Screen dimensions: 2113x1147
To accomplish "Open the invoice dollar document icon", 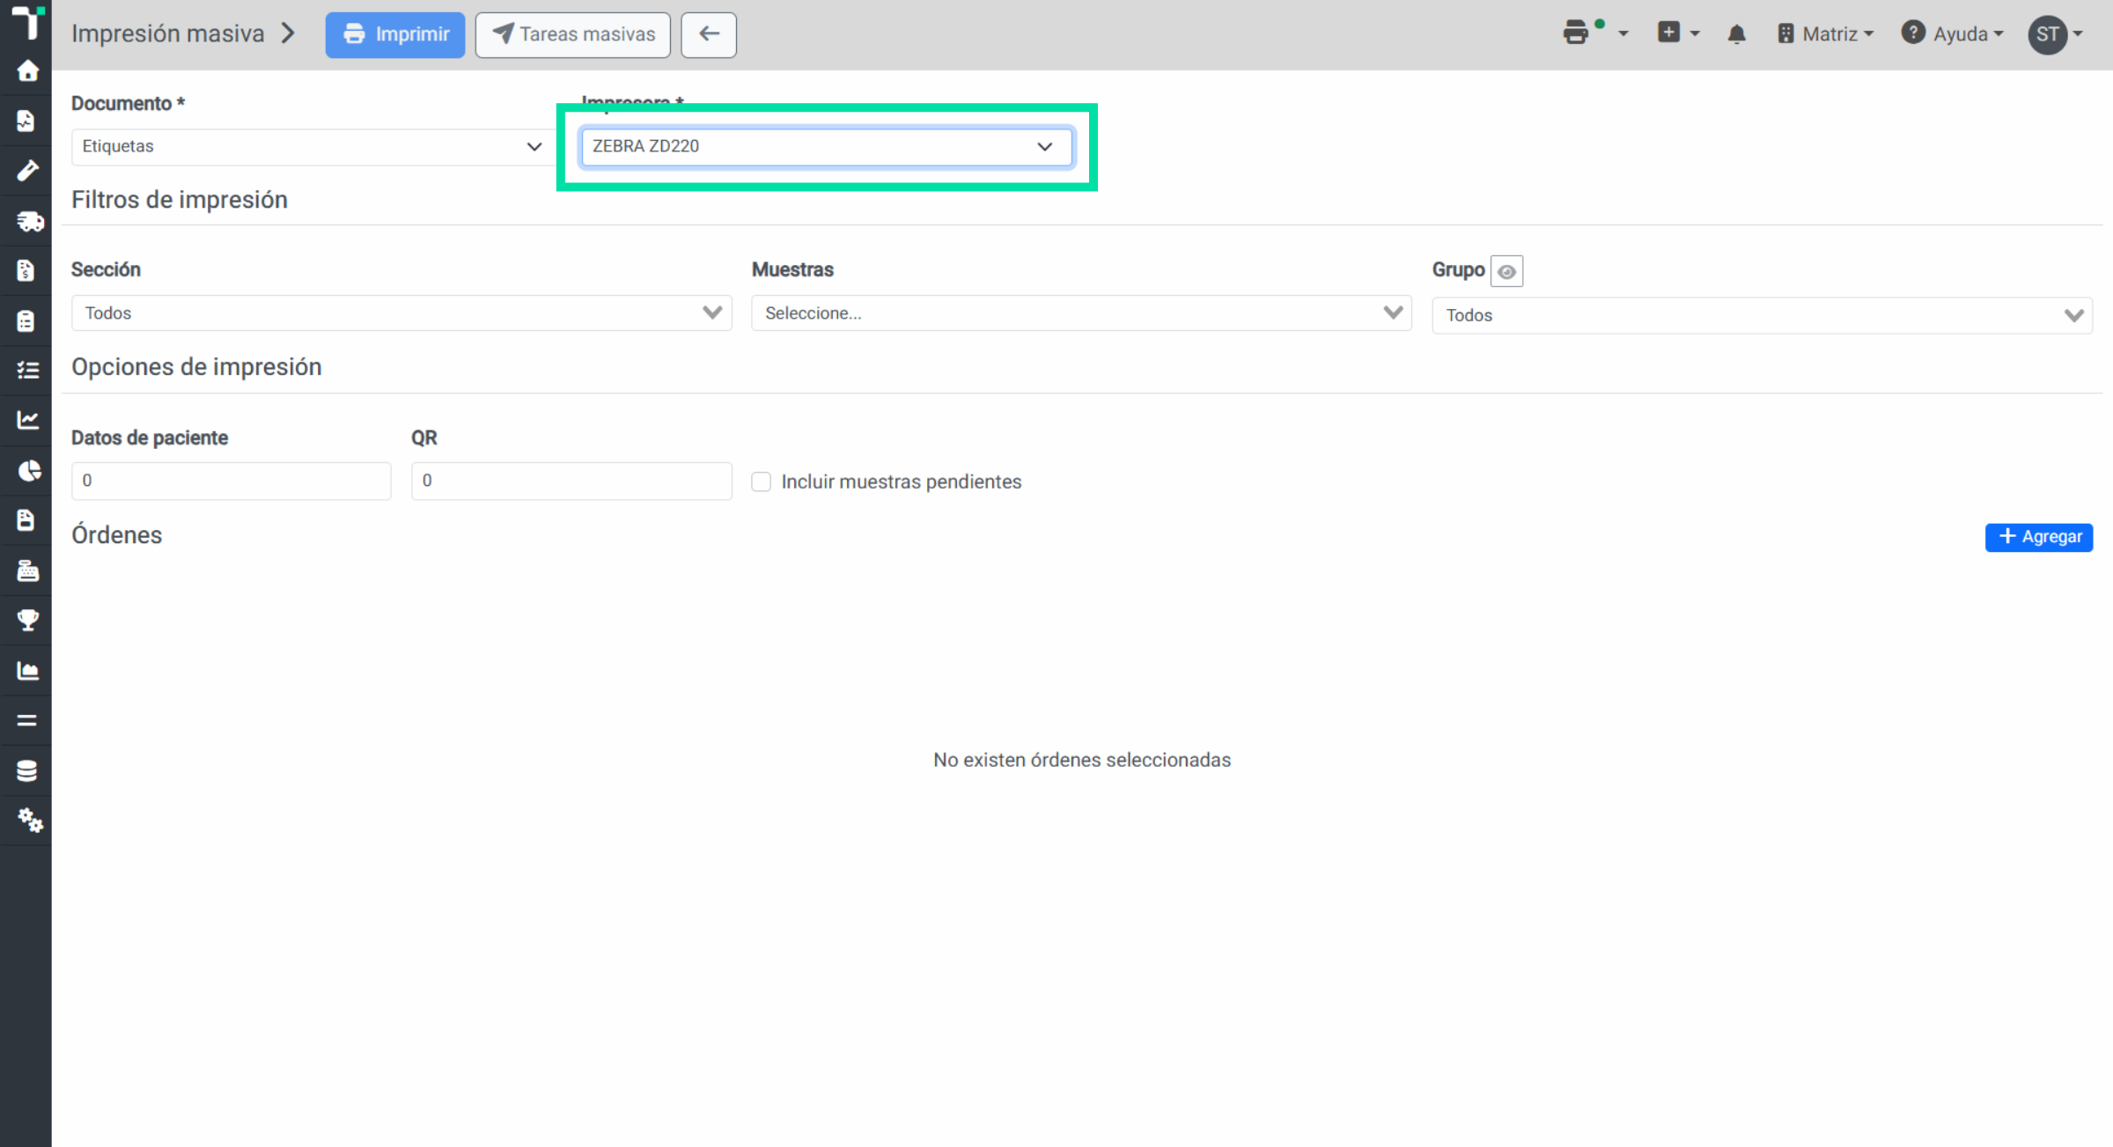I will pos(26,270).
